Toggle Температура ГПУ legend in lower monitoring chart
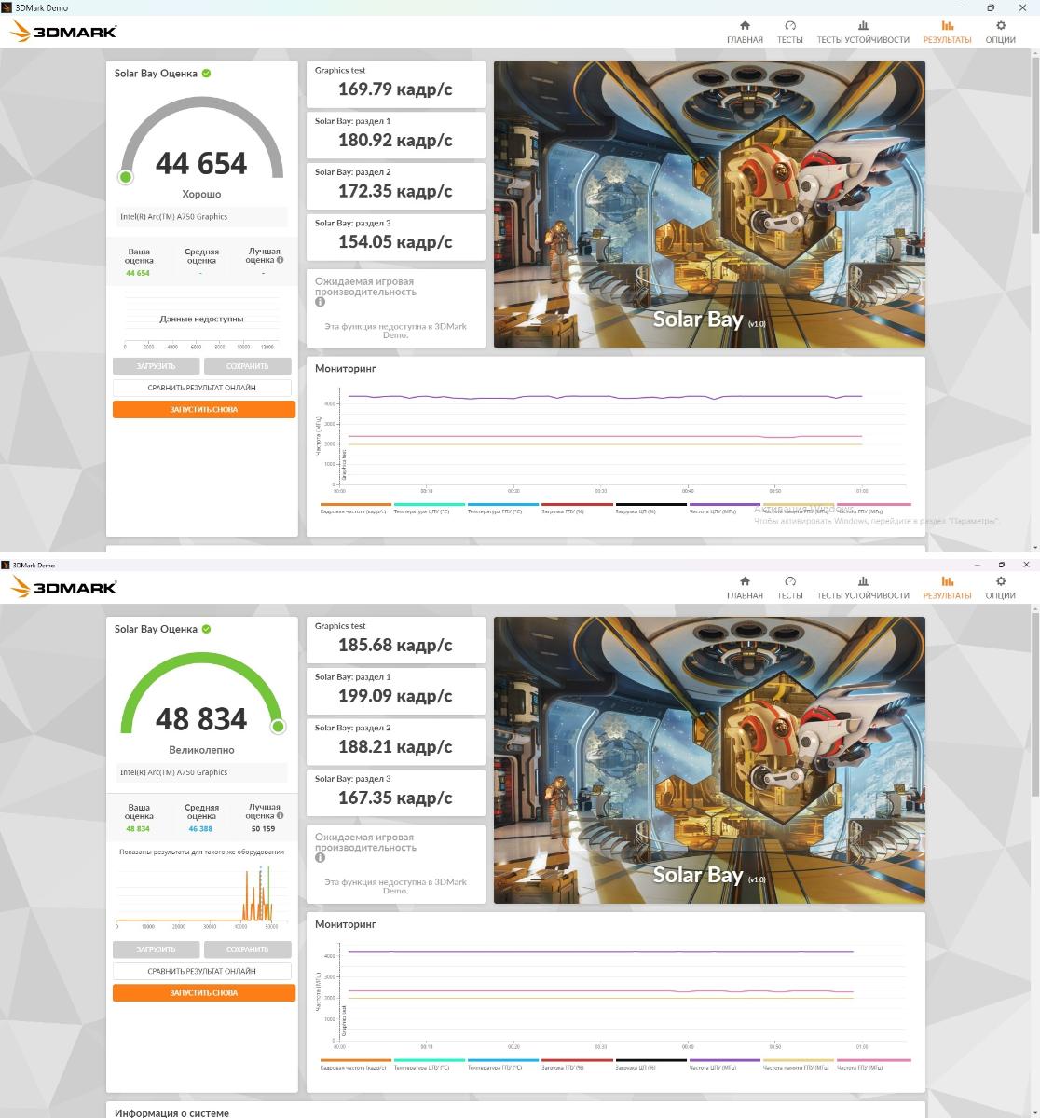This screenshot has width=1040, height=1118. point(503,1064)
